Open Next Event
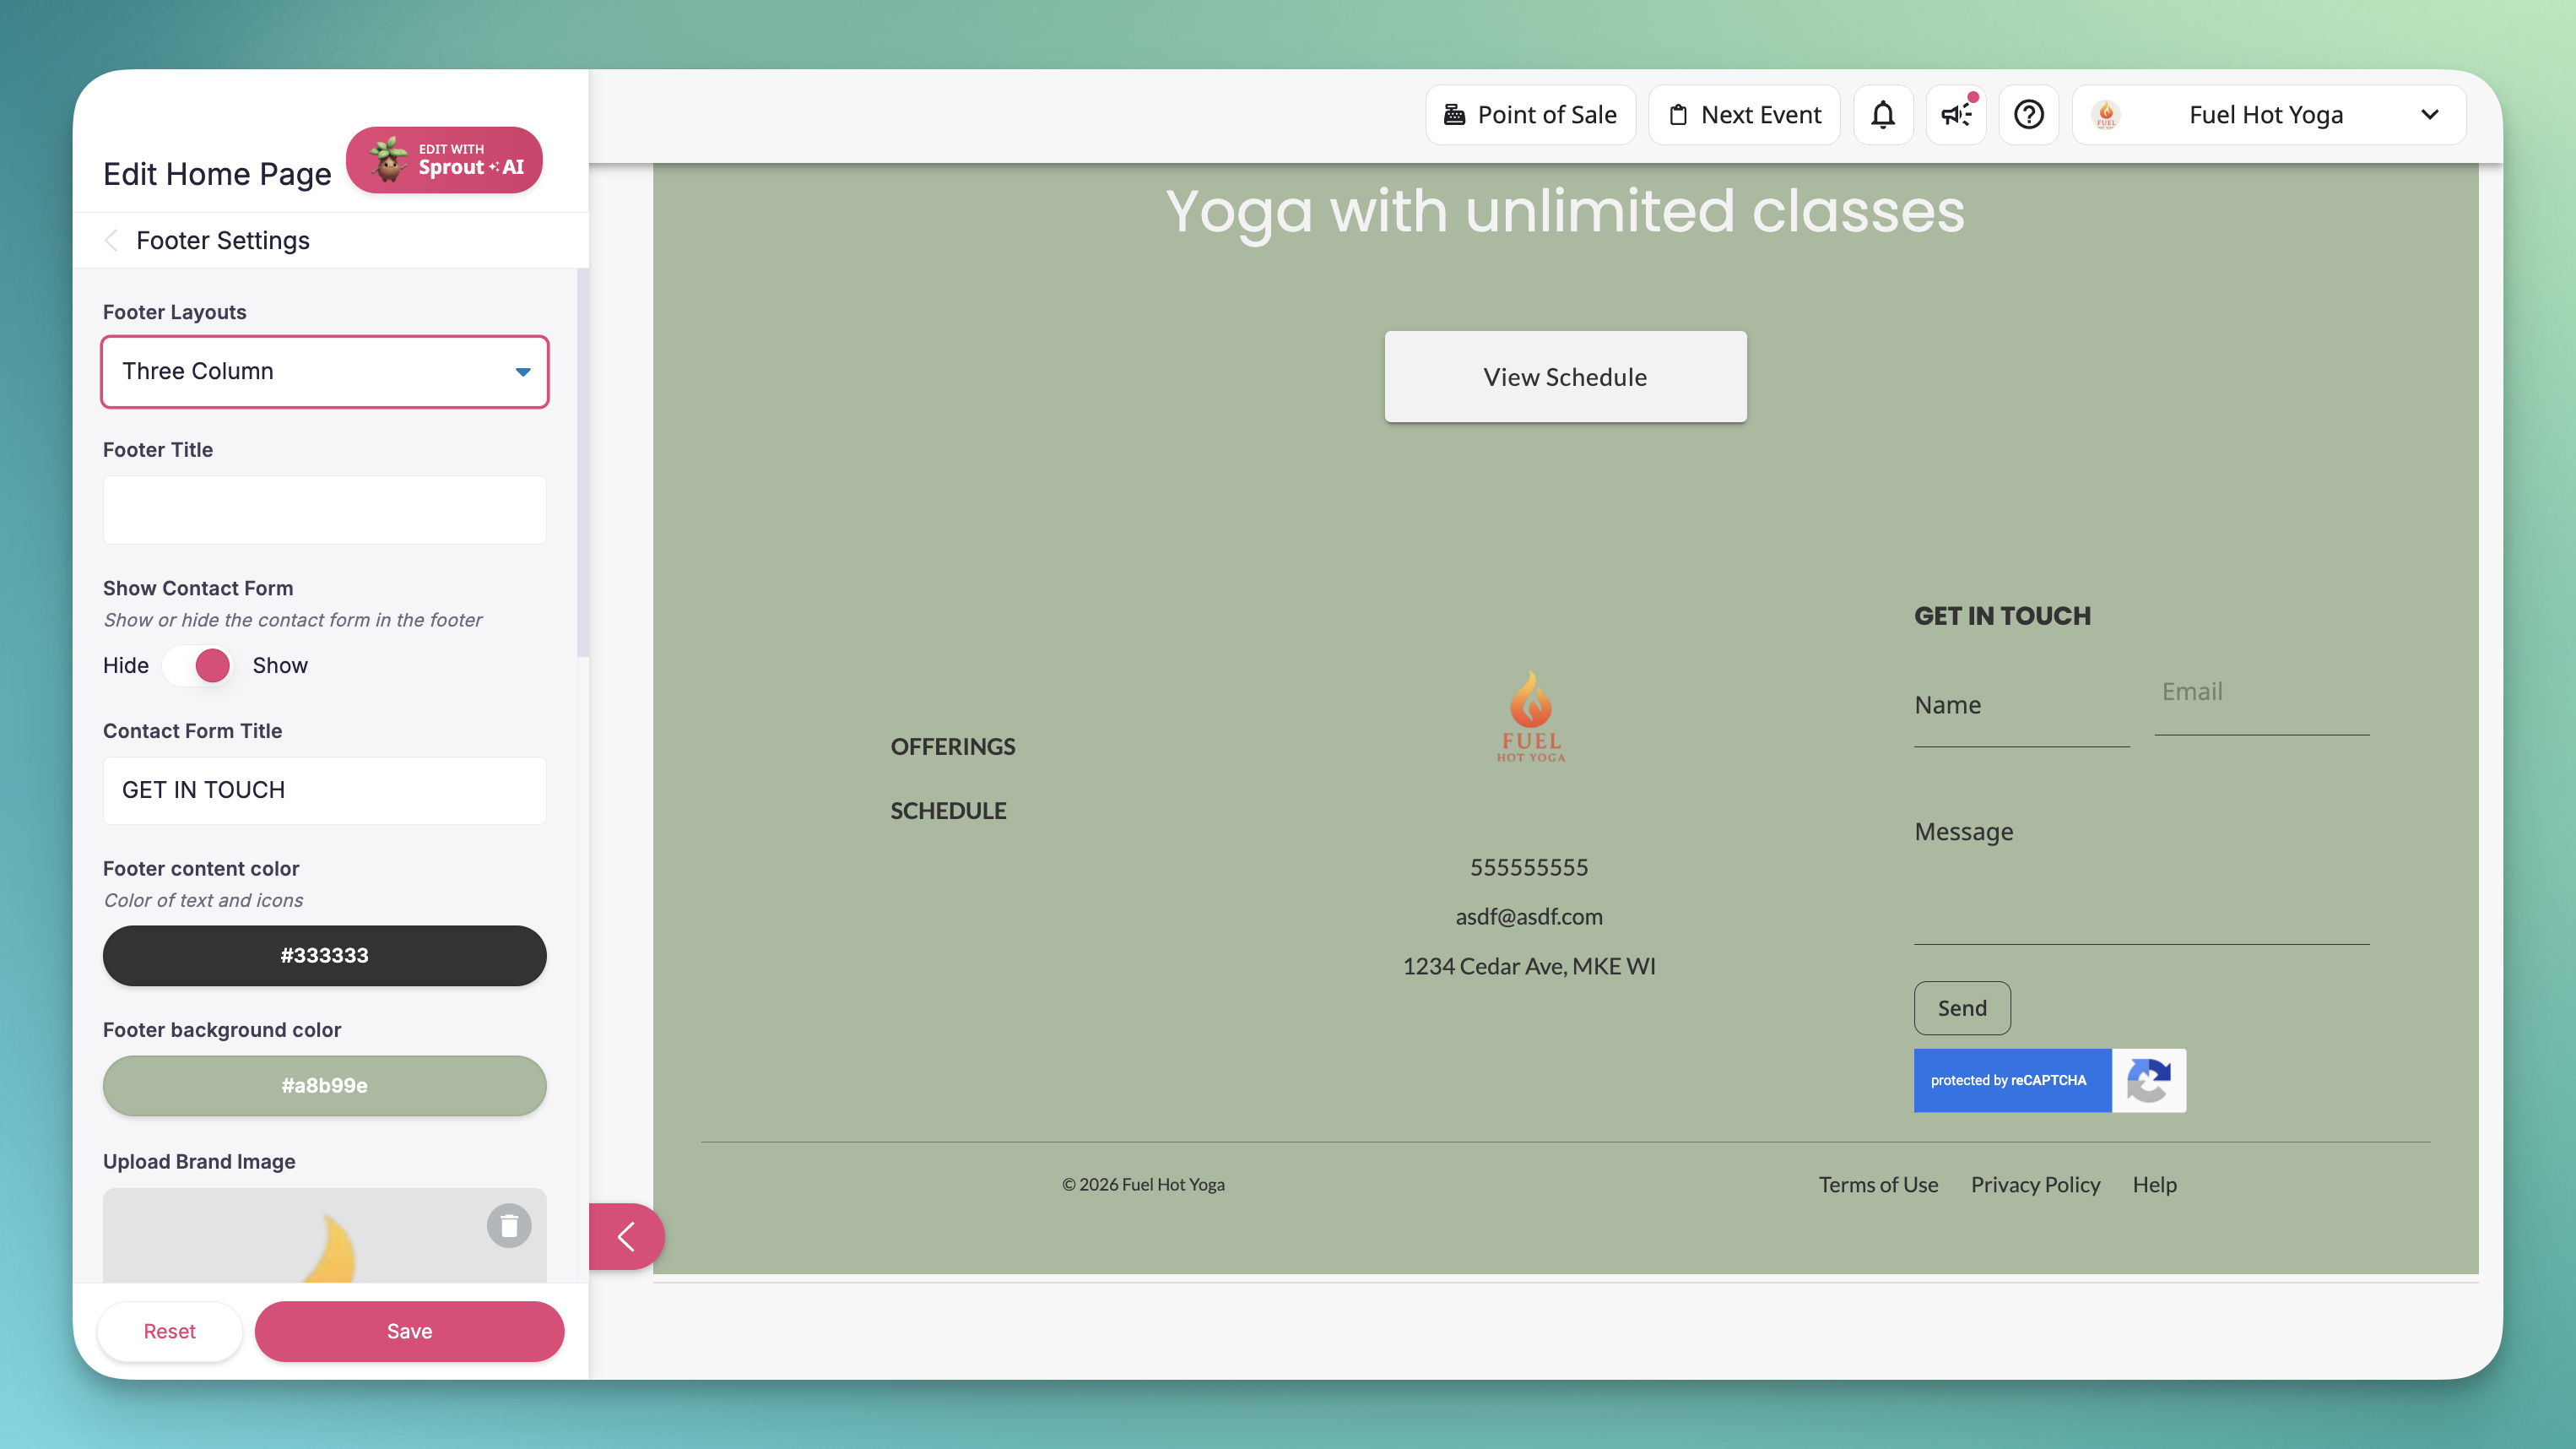 [1744, 115]
